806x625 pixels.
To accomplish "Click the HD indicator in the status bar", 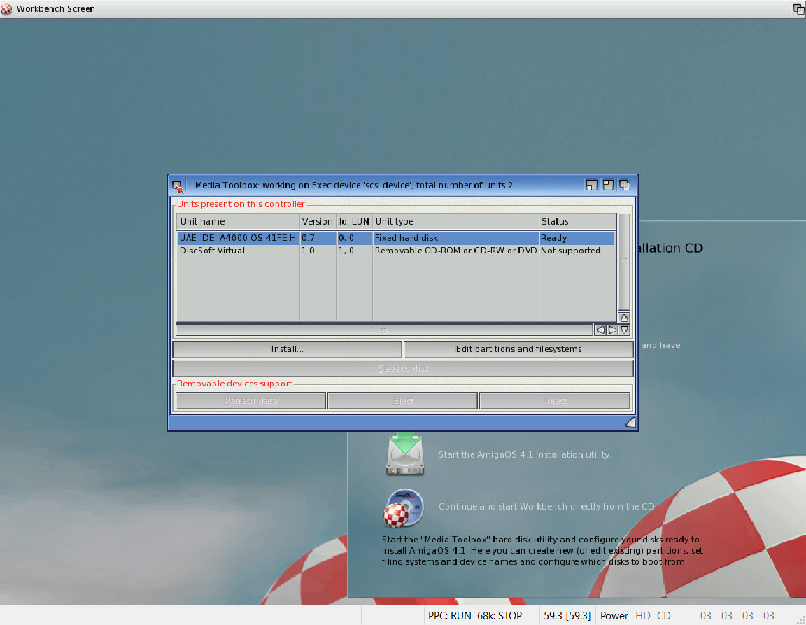I will 643,616.
